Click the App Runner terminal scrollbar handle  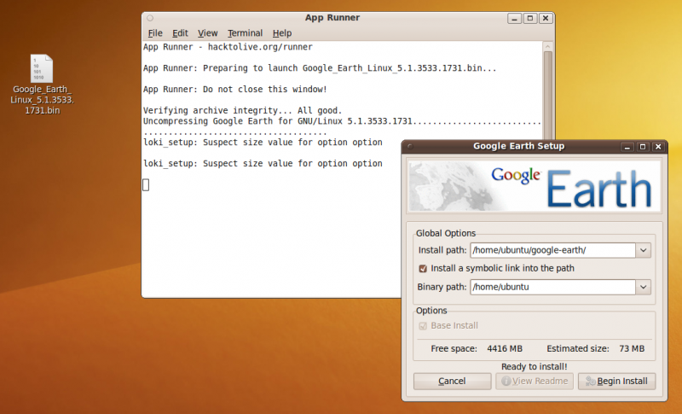548,95
